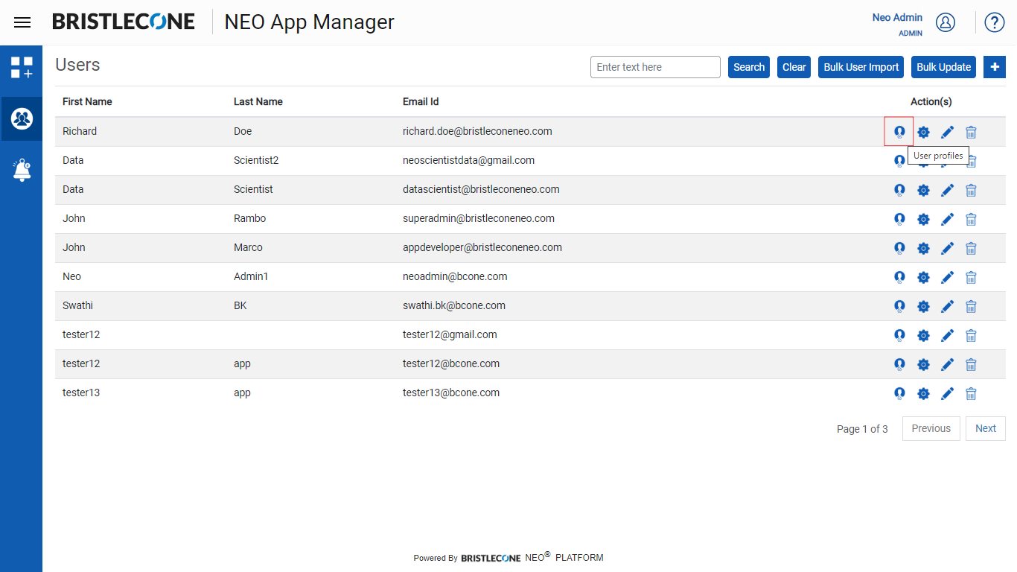Select the superadmin@bristleconeneo.com email cell
The width and height of the screenshot is (1017, 572).
479,218
